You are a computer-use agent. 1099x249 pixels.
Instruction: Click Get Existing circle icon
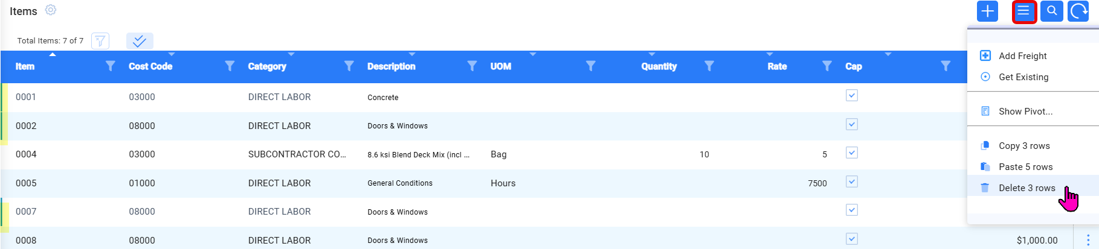[985, 77]
